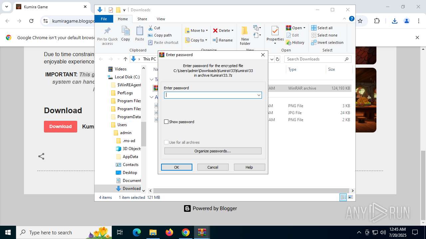Screen dimensions: 426x239
Task: Click Rename in the Organize group
Action: point(223,40)
